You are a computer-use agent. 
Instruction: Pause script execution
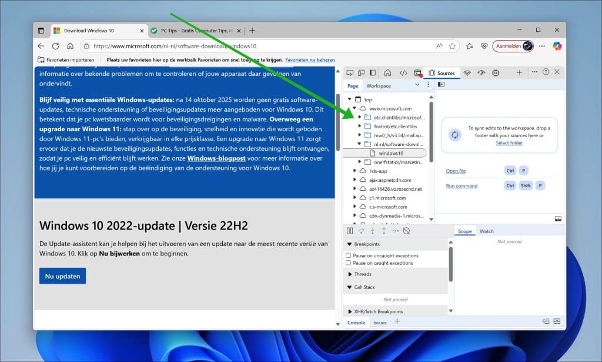coord(350,231)
